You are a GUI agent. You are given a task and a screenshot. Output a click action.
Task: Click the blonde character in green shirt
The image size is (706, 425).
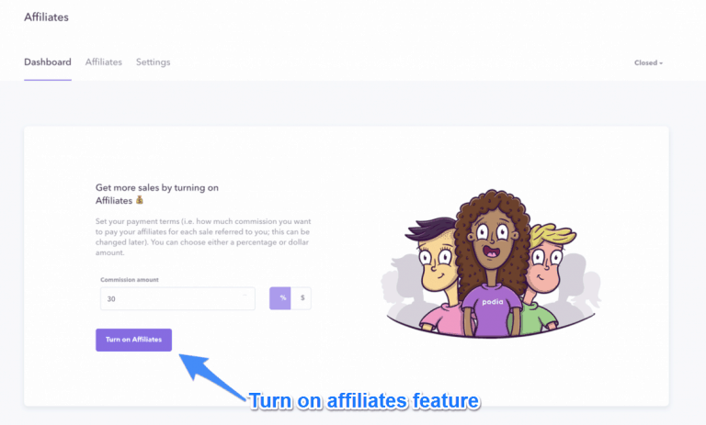point(544,279)
